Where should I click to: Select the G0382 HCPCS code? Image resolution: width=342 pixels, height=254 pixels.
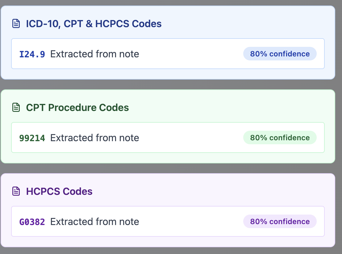pos(32,222)
